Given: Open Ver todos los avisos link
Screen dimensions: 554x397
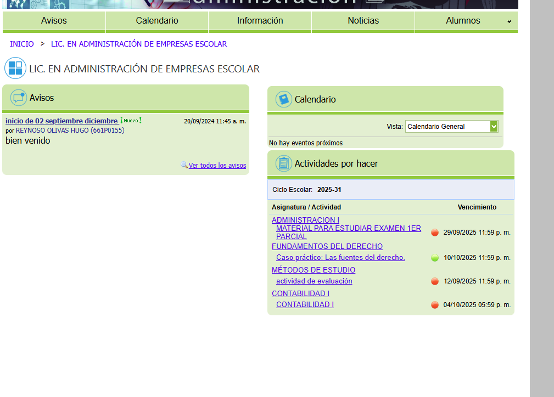Looking at the screenshot, I should pos(217,165).
